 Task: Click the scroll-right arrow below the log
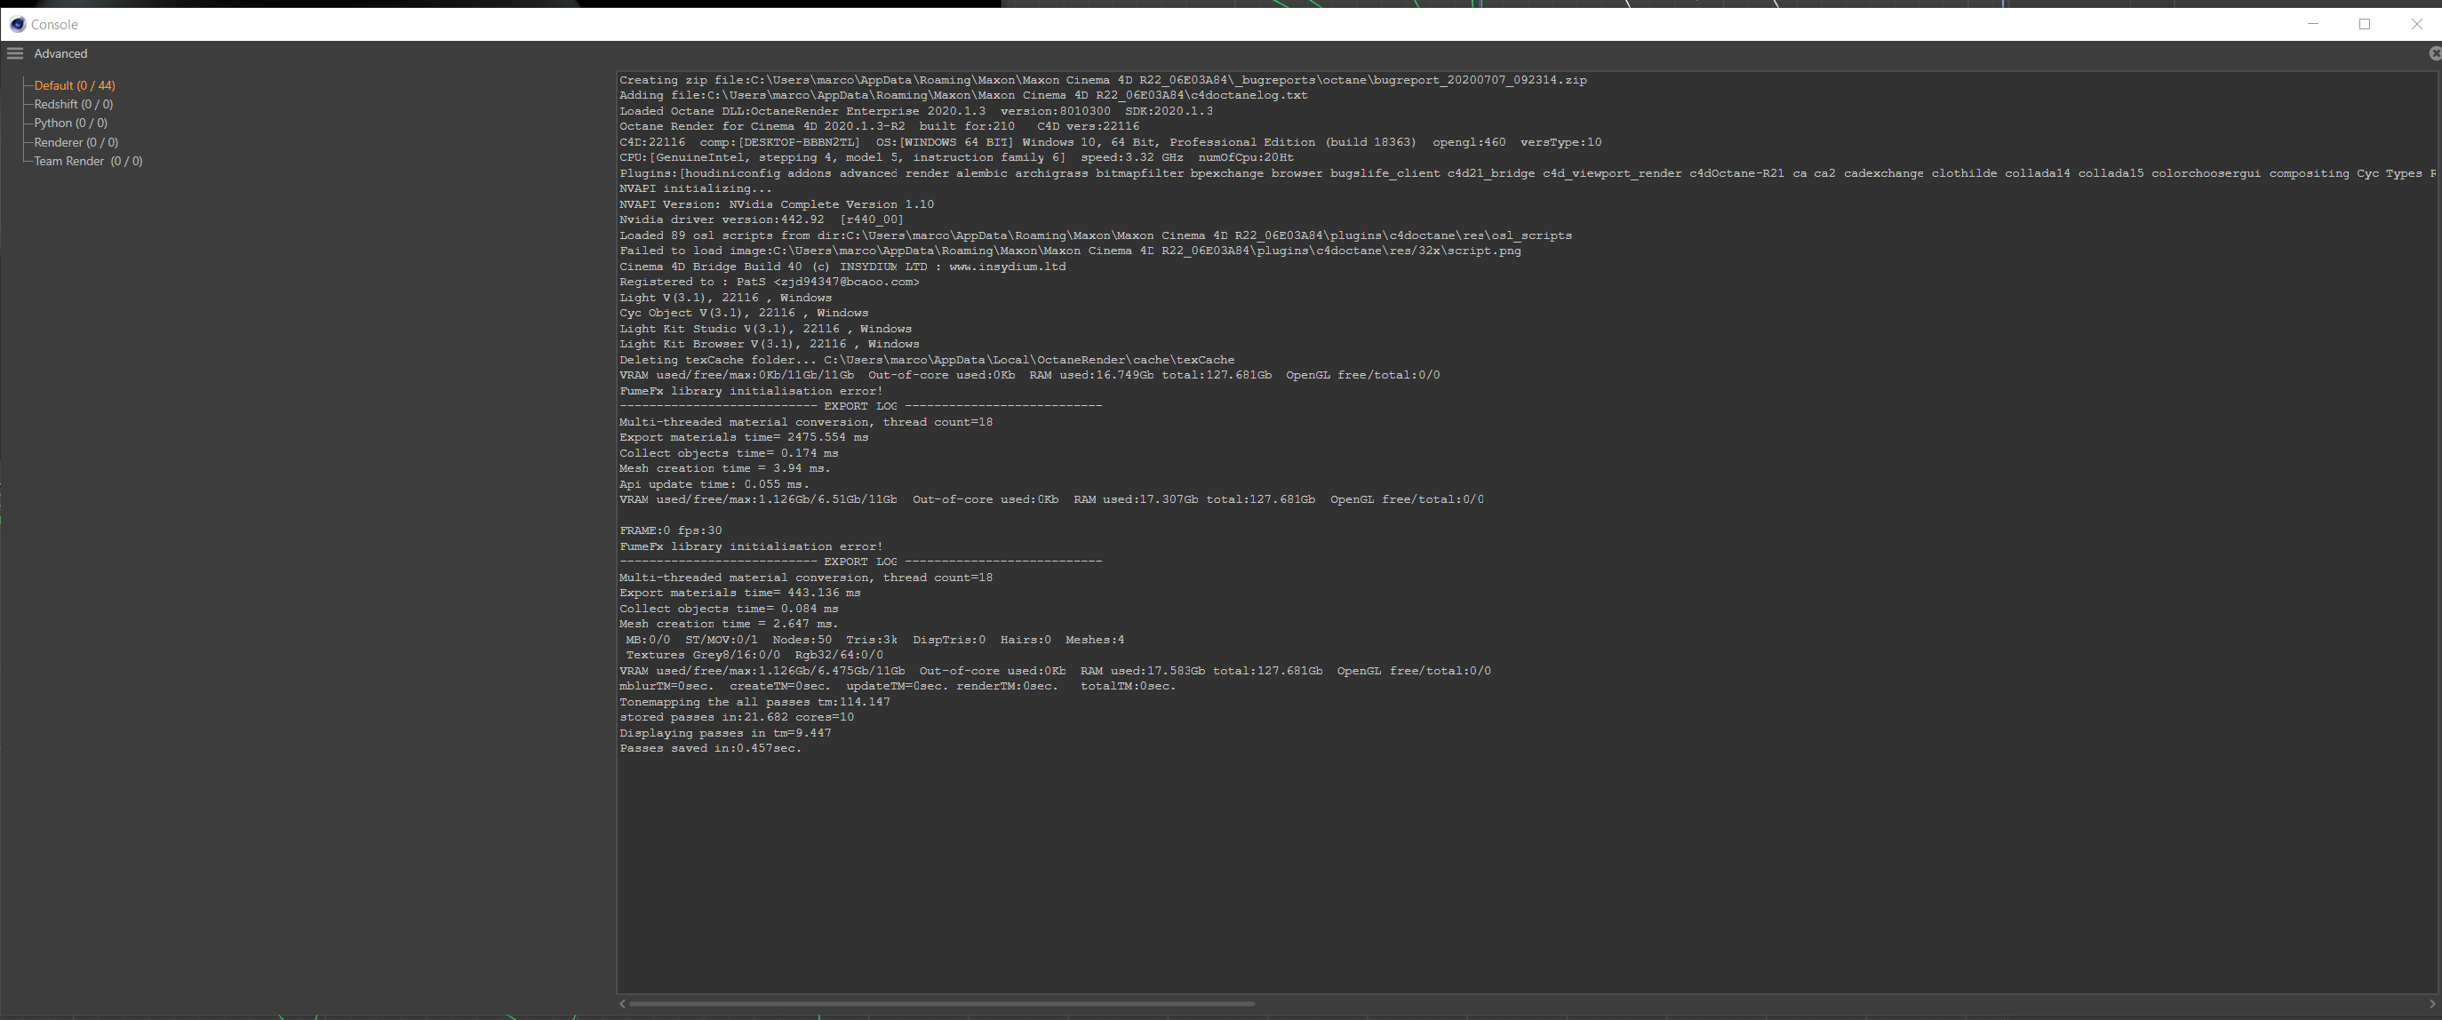[x=2431, y=1003]
